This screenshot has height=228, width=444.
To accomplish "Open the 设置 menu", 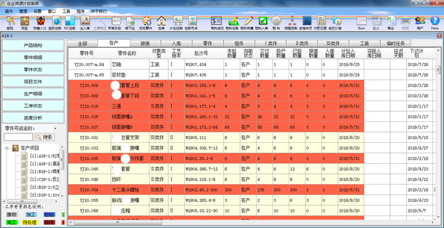I will (38, 12).
